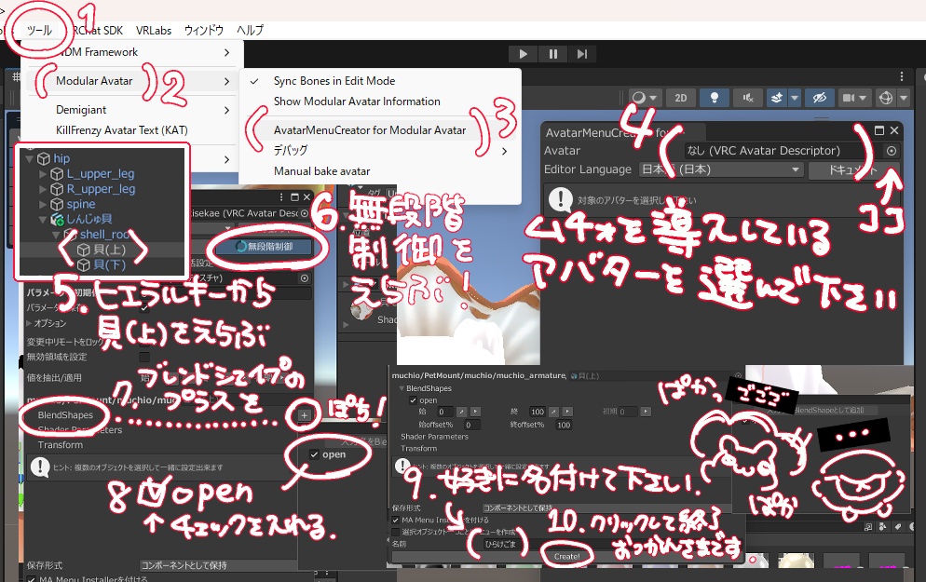926x582 pixels.
Task: Toggle 無効領域を設定 checkbox
Action: pos(144,357)
